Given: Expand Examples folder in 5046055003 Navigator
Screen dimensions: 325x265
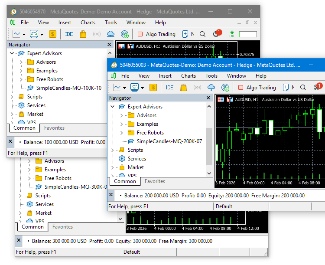Looking at the screenshot, I should (x=121, y=124).
